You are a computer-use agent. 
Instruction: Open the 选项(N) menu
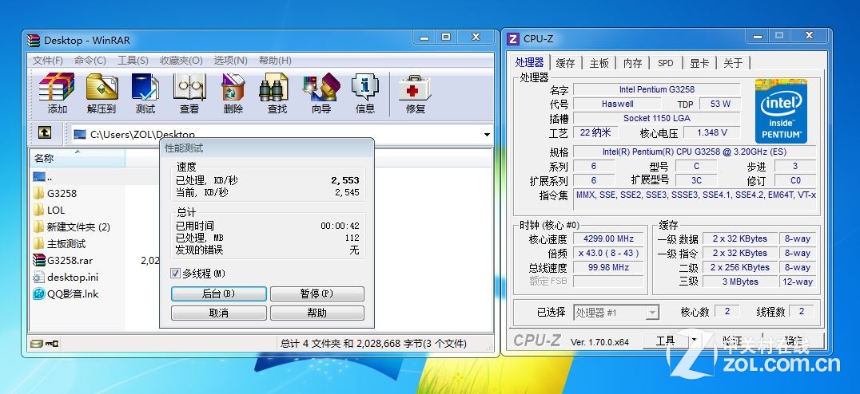click(x=230, y=60)
